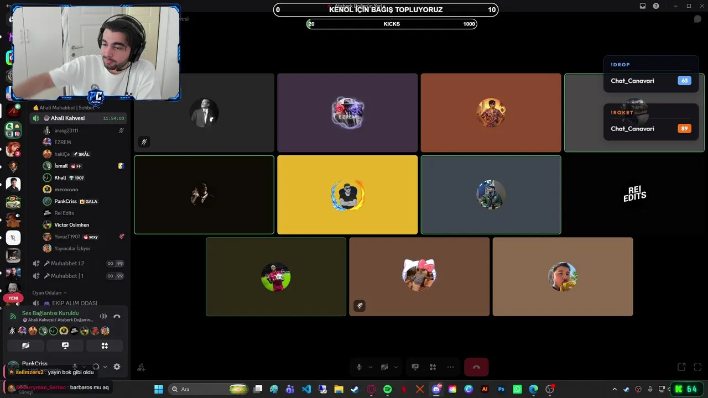Open microphone options arrow in call bar
The image size is (708, 398).
[x=371, y=367]
